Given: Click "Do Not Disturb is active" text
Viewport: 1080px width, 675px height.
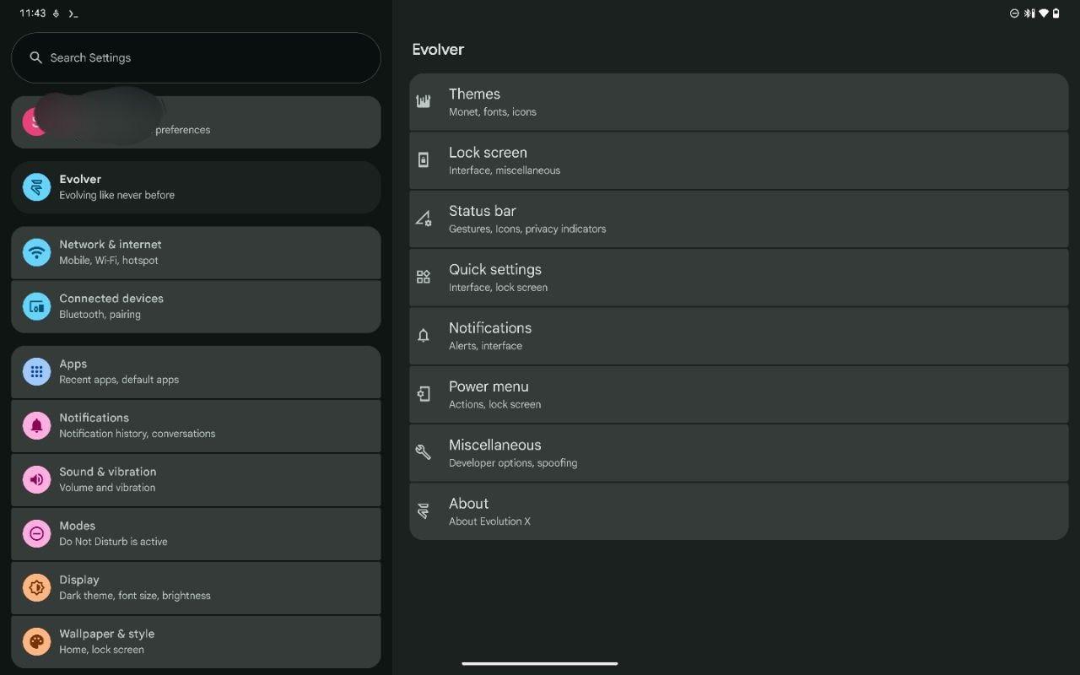Looking at the screenshot, I should 113,542.
